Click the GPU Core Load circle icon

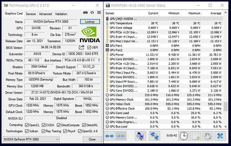(x=107, y=113)
